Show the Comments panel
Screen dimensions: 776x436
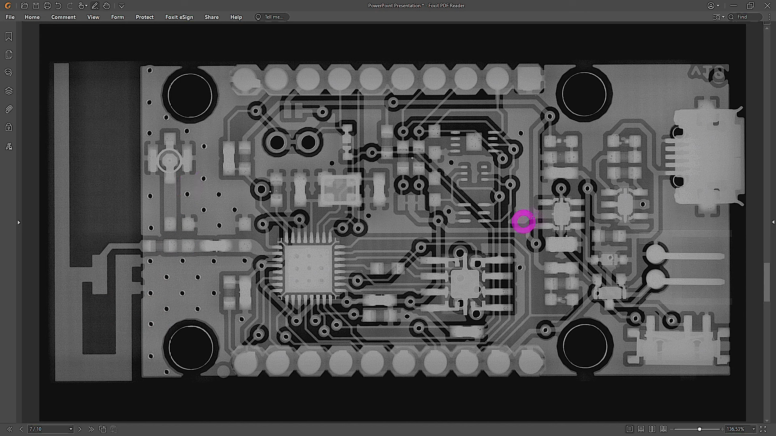click(8, 73)
